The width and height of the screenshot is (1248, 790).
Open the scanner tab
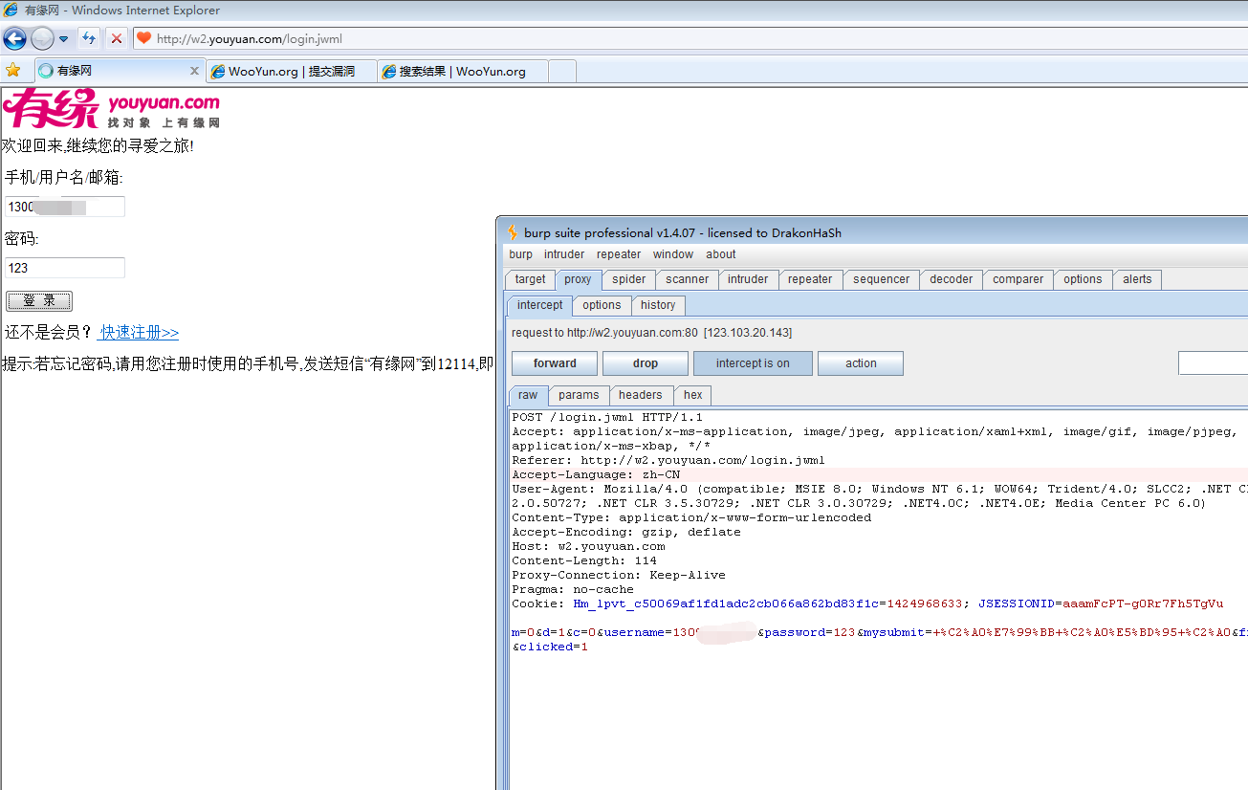688,279
